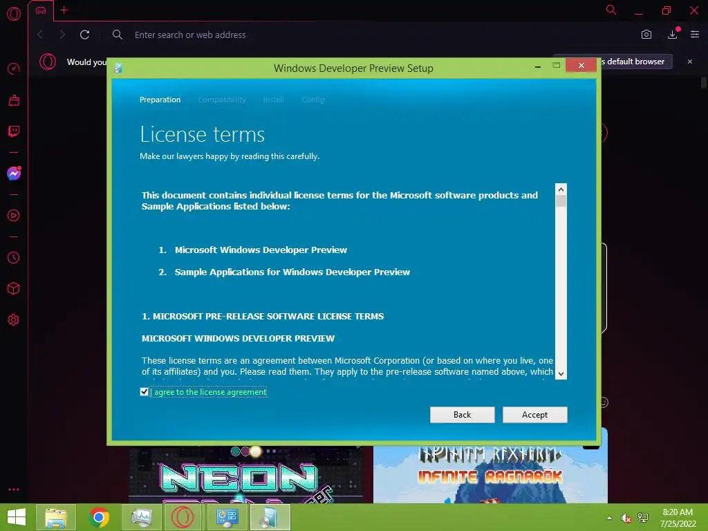Open the taskbar clock and date
The image size is (708, 531).
pos(678,518)
